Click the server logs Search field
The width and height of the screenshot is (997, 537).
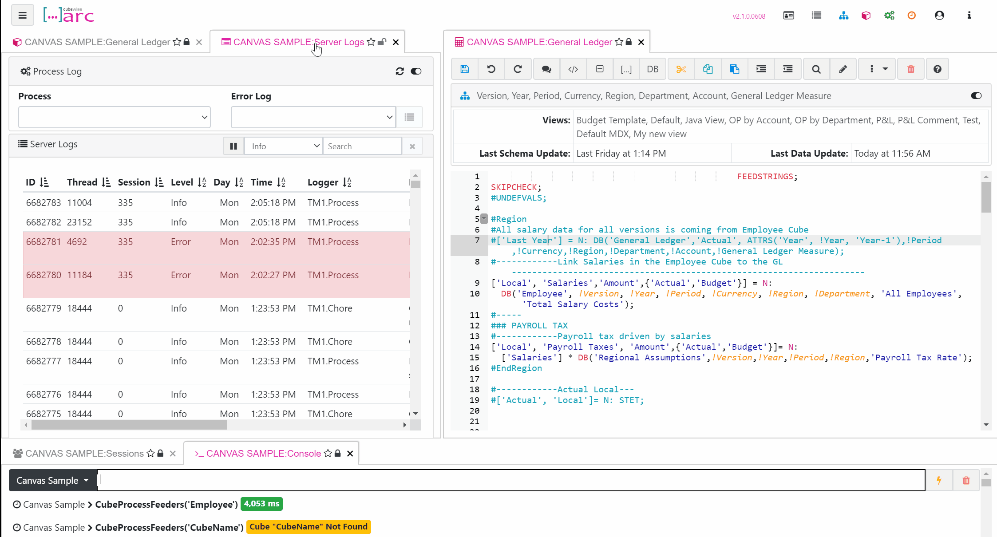(x=362, y=146)
